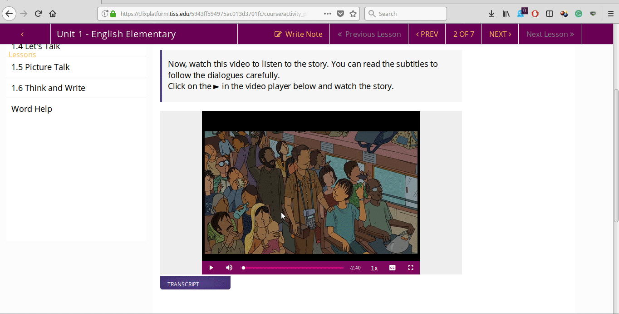Viewport: 619px width, 314px height.
Task: Go to browser home page
Action: point(53,14)
